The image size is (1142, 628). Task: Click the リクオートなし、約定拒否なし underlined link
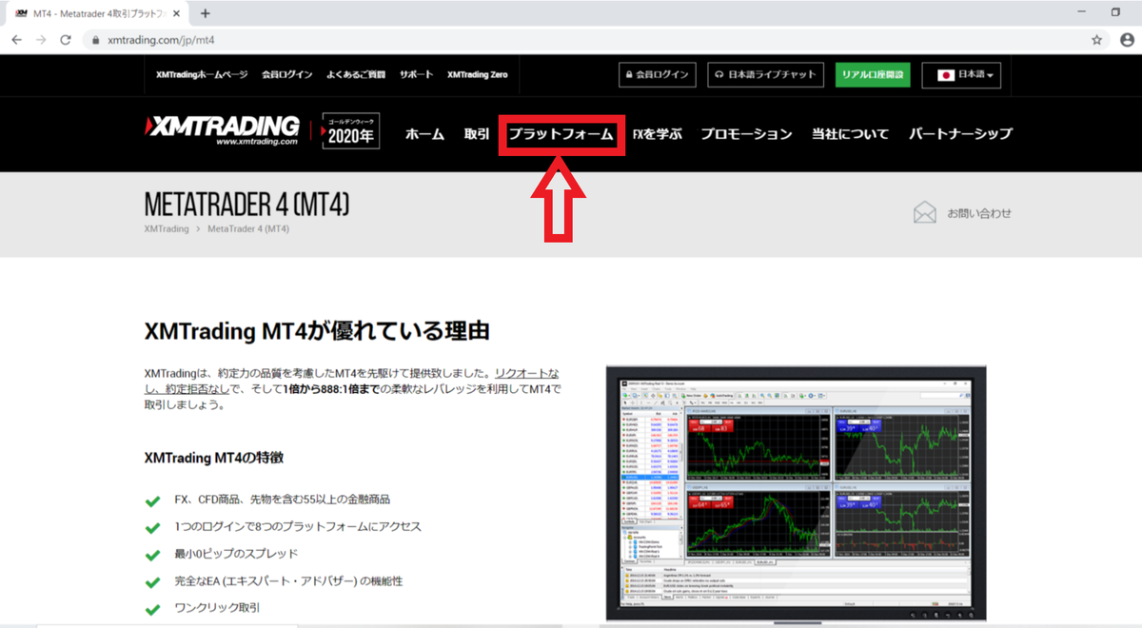(x=352, y=382)
